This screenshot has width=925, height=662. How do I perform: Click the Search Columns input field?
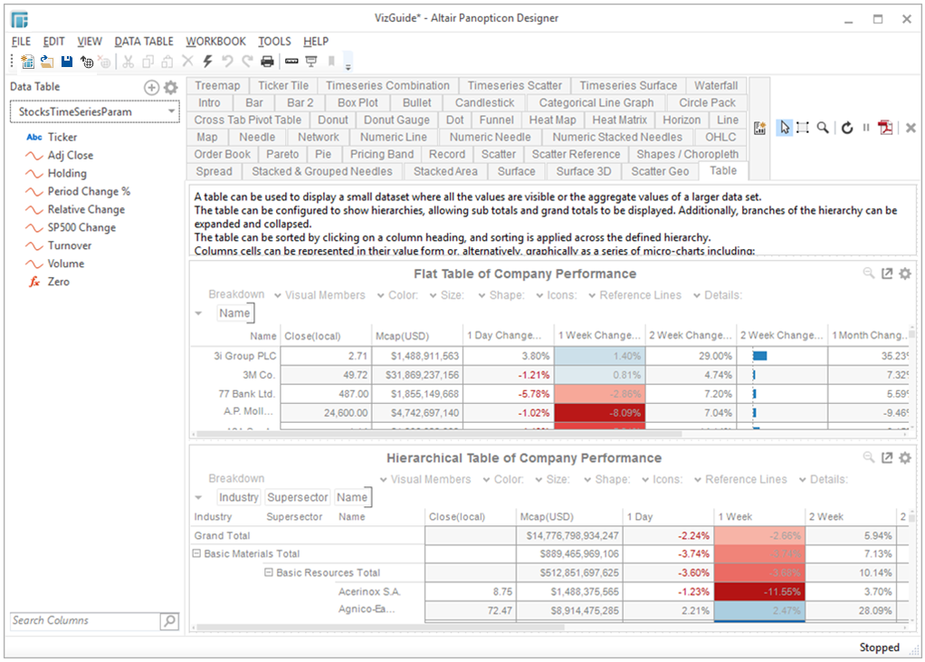84,621
